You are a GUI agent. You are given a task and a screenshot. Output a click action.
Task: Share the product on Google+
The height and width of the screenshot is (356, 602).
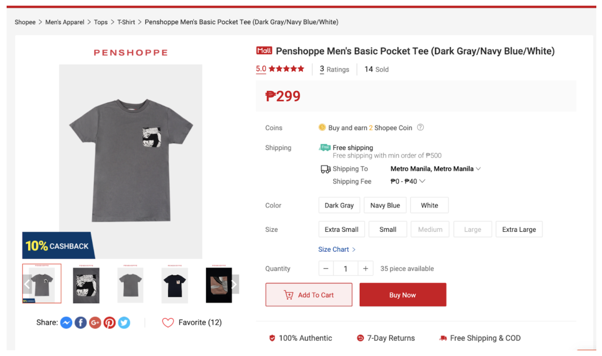pyautogui.click(x=95, y=322)
